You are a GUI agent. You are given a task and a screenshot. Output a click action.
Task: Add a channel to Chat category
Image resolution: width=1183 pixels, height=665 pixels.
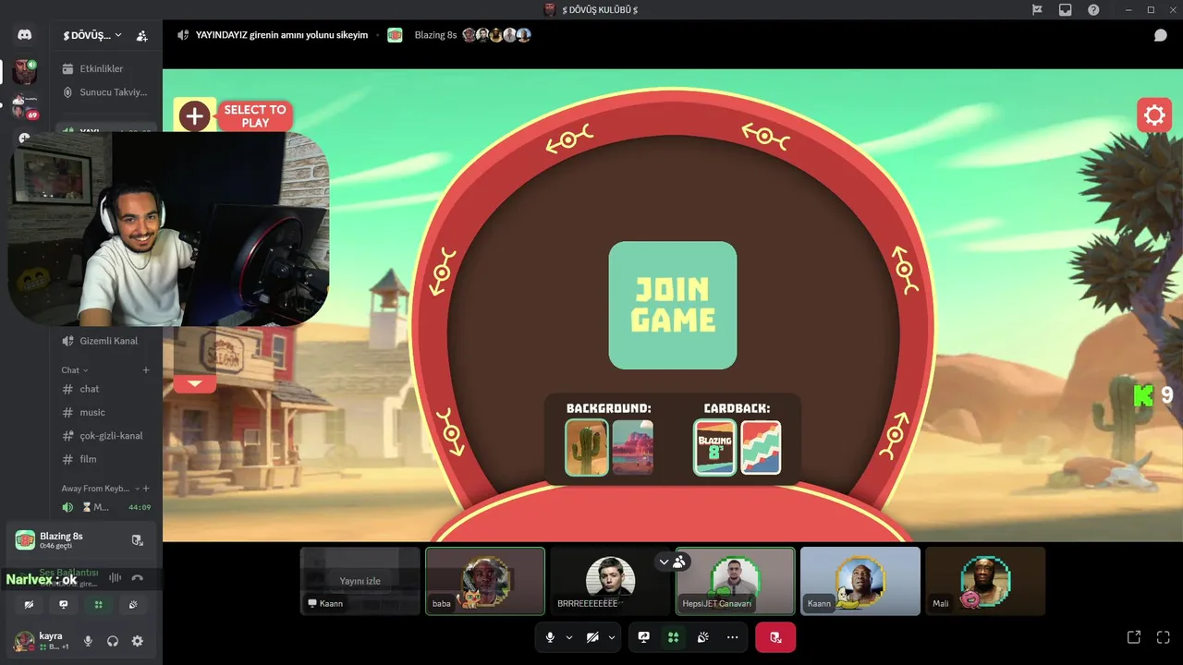(x=146, y=370)
